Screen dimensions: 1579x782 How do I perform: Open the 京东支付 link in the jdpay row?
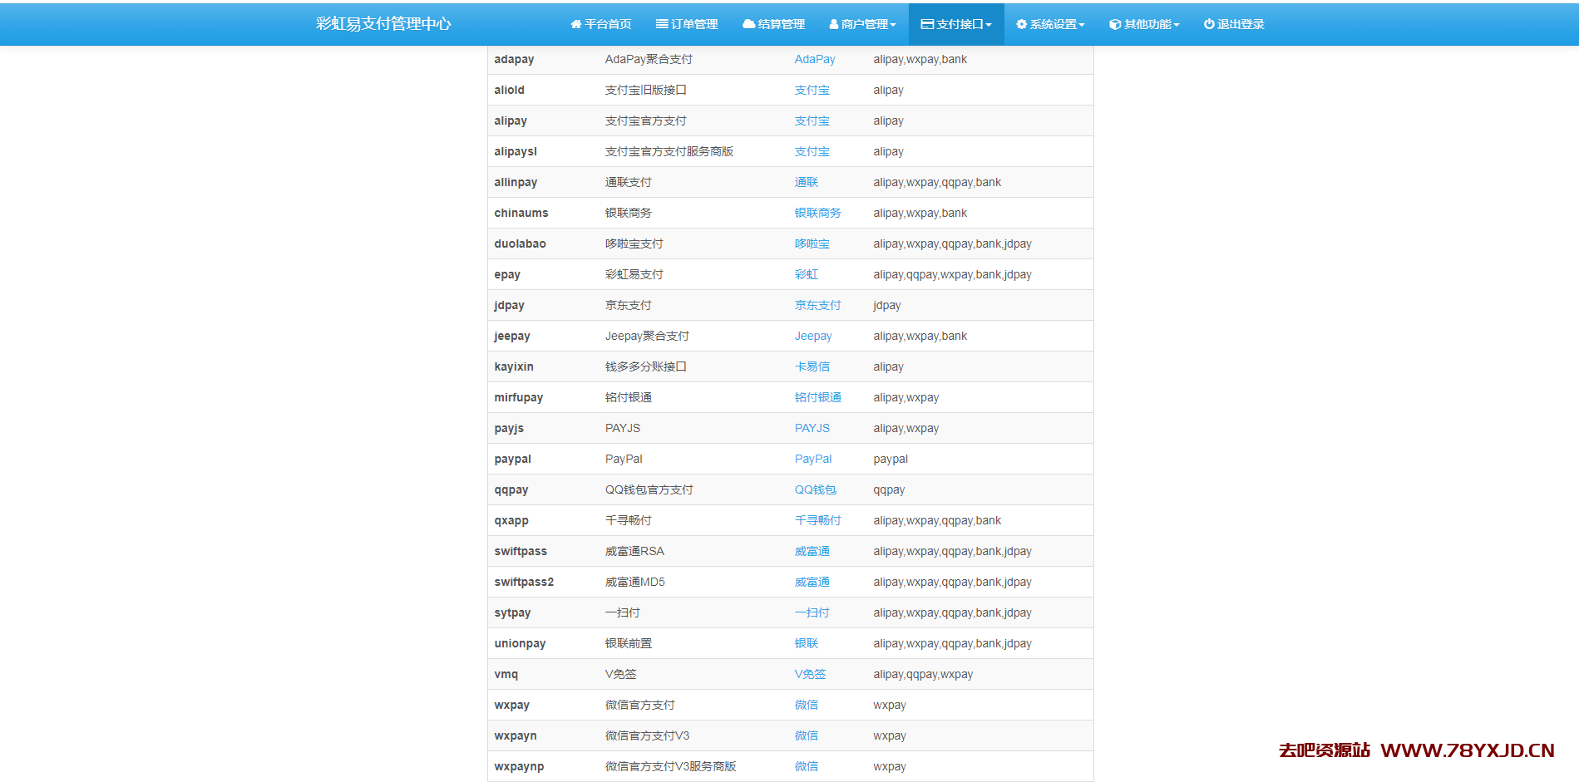[x=818, y=305]
